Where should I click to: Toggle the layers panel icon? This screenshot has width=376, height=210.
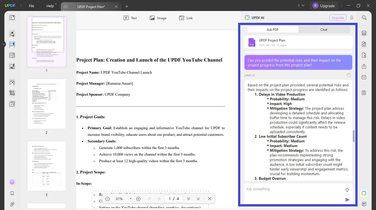point(12,182)
